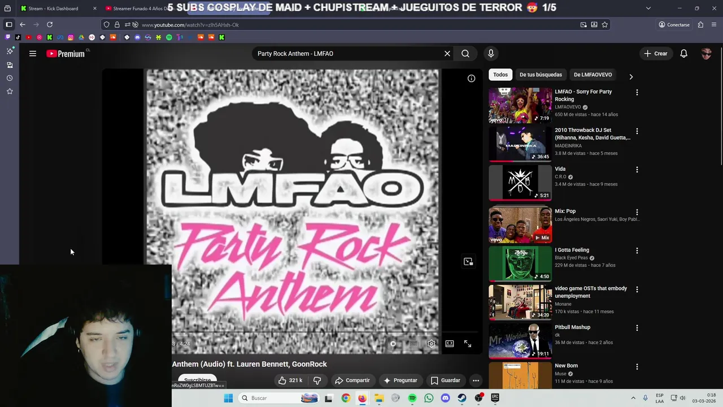The height and width of the screenshot is (407, 723).
Task: Click the URL address field
Action: pos(356,25)
